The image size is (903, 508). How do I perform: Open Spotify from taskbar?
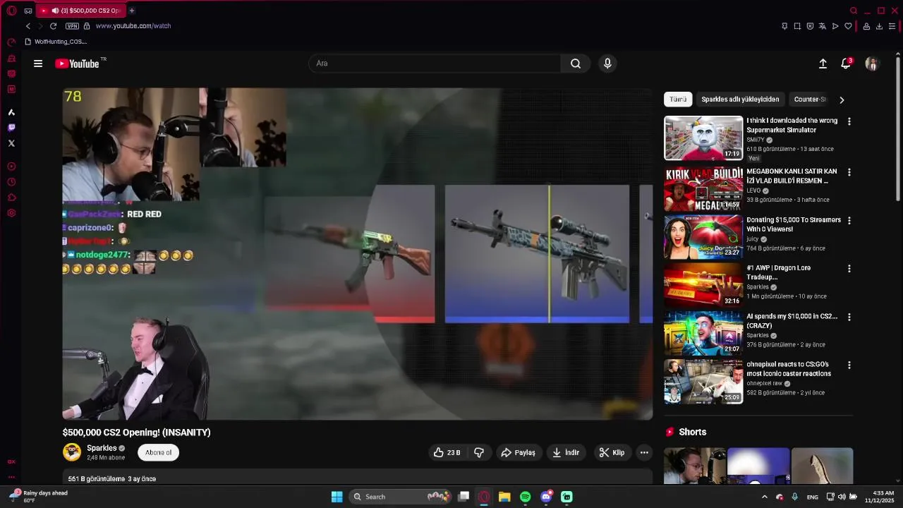[525, 497]
